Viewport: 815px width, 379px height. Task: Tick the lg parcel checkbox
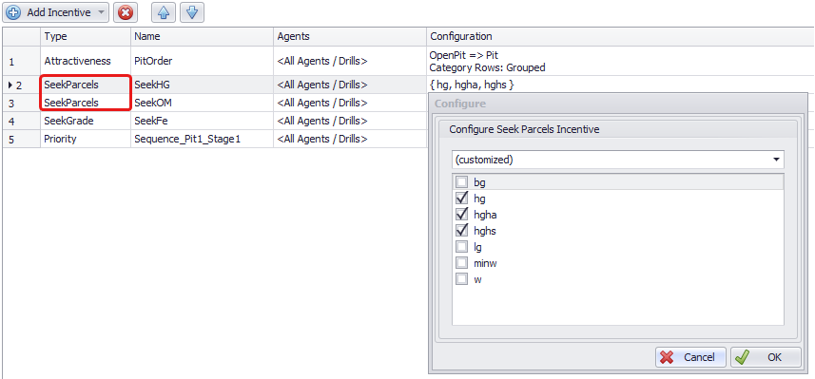point(461,247)
